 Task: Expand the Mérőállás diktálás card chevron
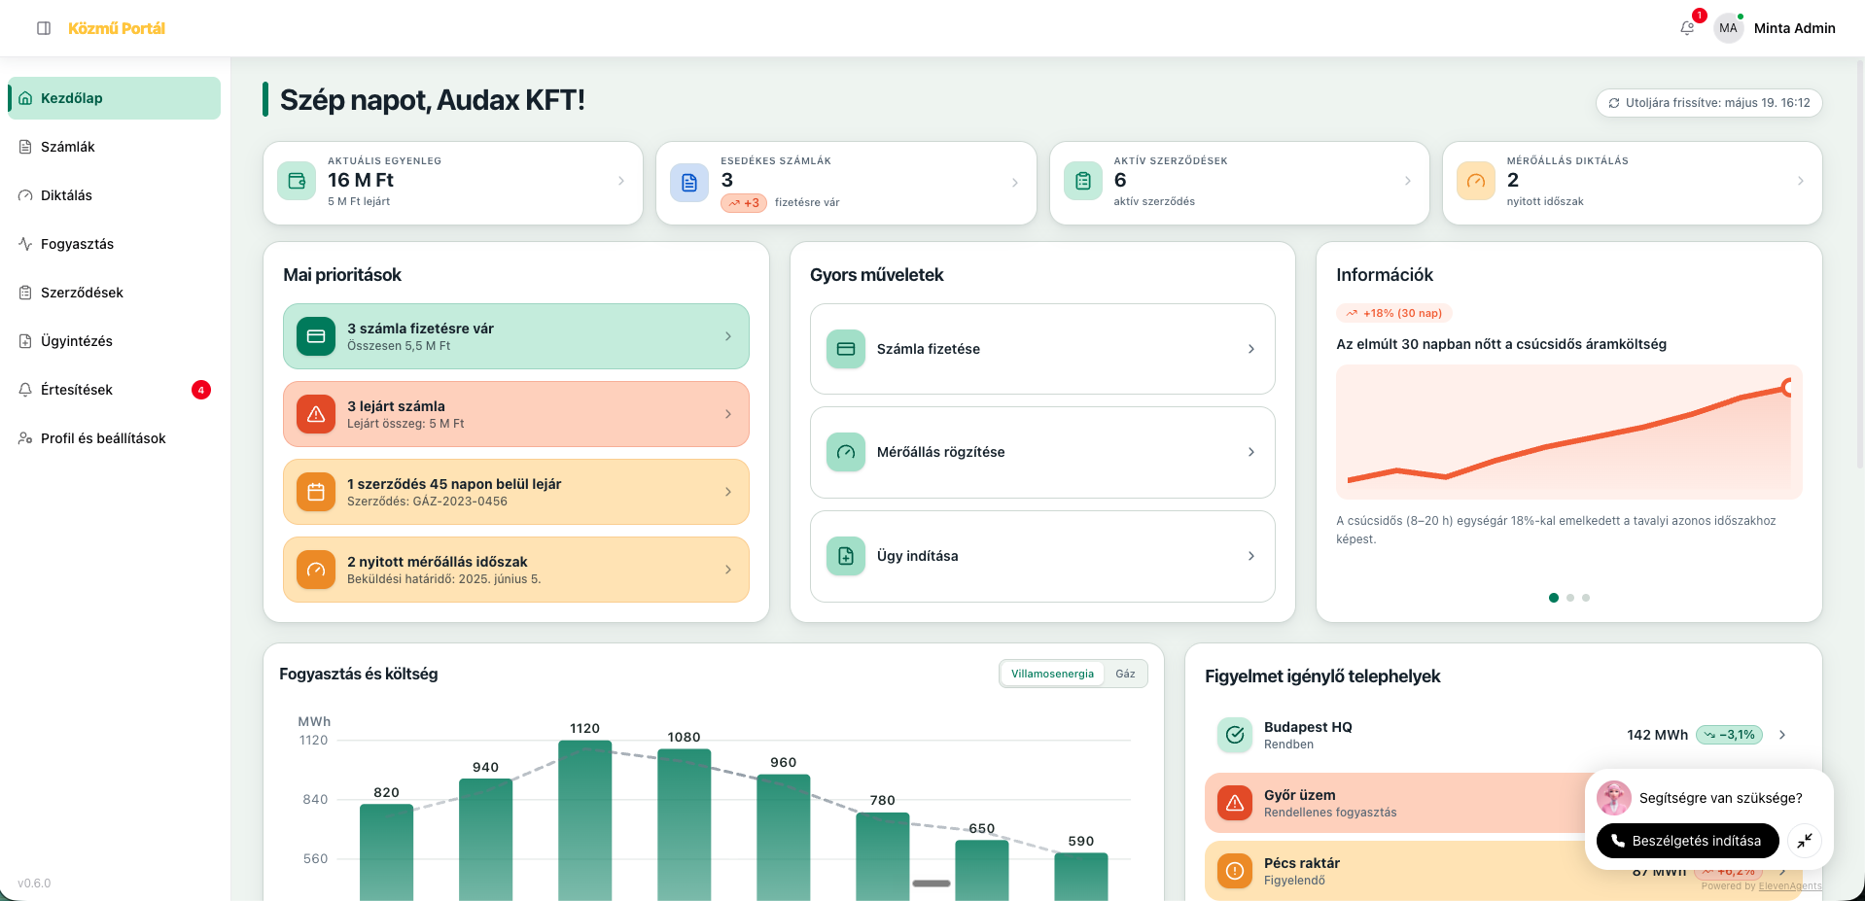(x=1801, y=182)
